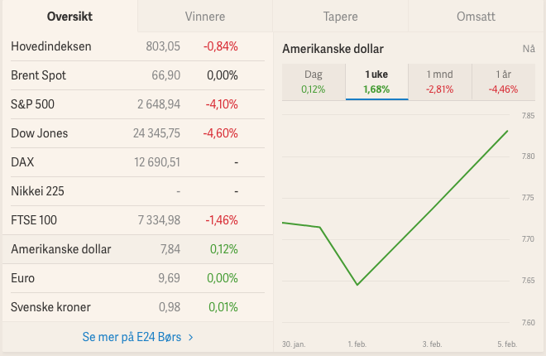
Task: Select the 1 uke period
Action: coord(376,82)
